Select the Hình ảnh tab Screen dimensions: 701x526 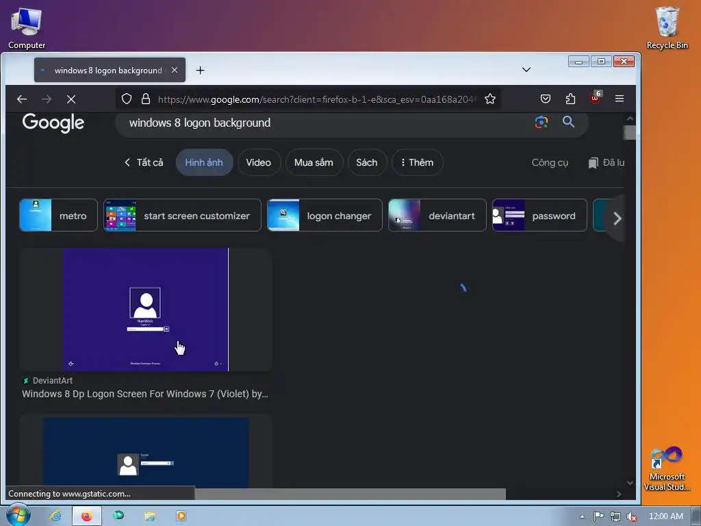coord(204,162)
